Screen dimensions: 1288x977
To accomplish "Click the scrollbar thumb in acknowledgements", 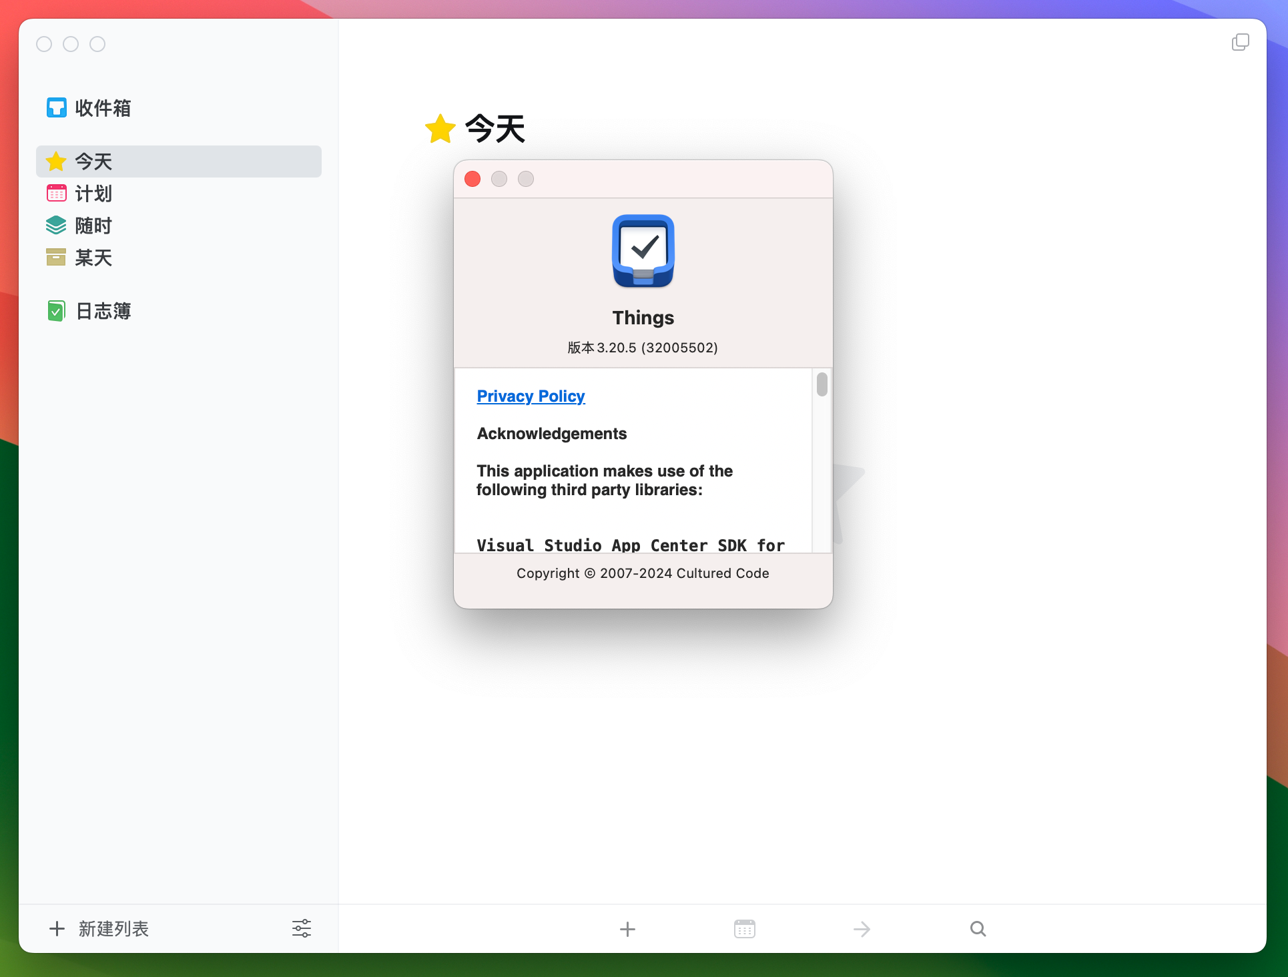I will [822, 384].
